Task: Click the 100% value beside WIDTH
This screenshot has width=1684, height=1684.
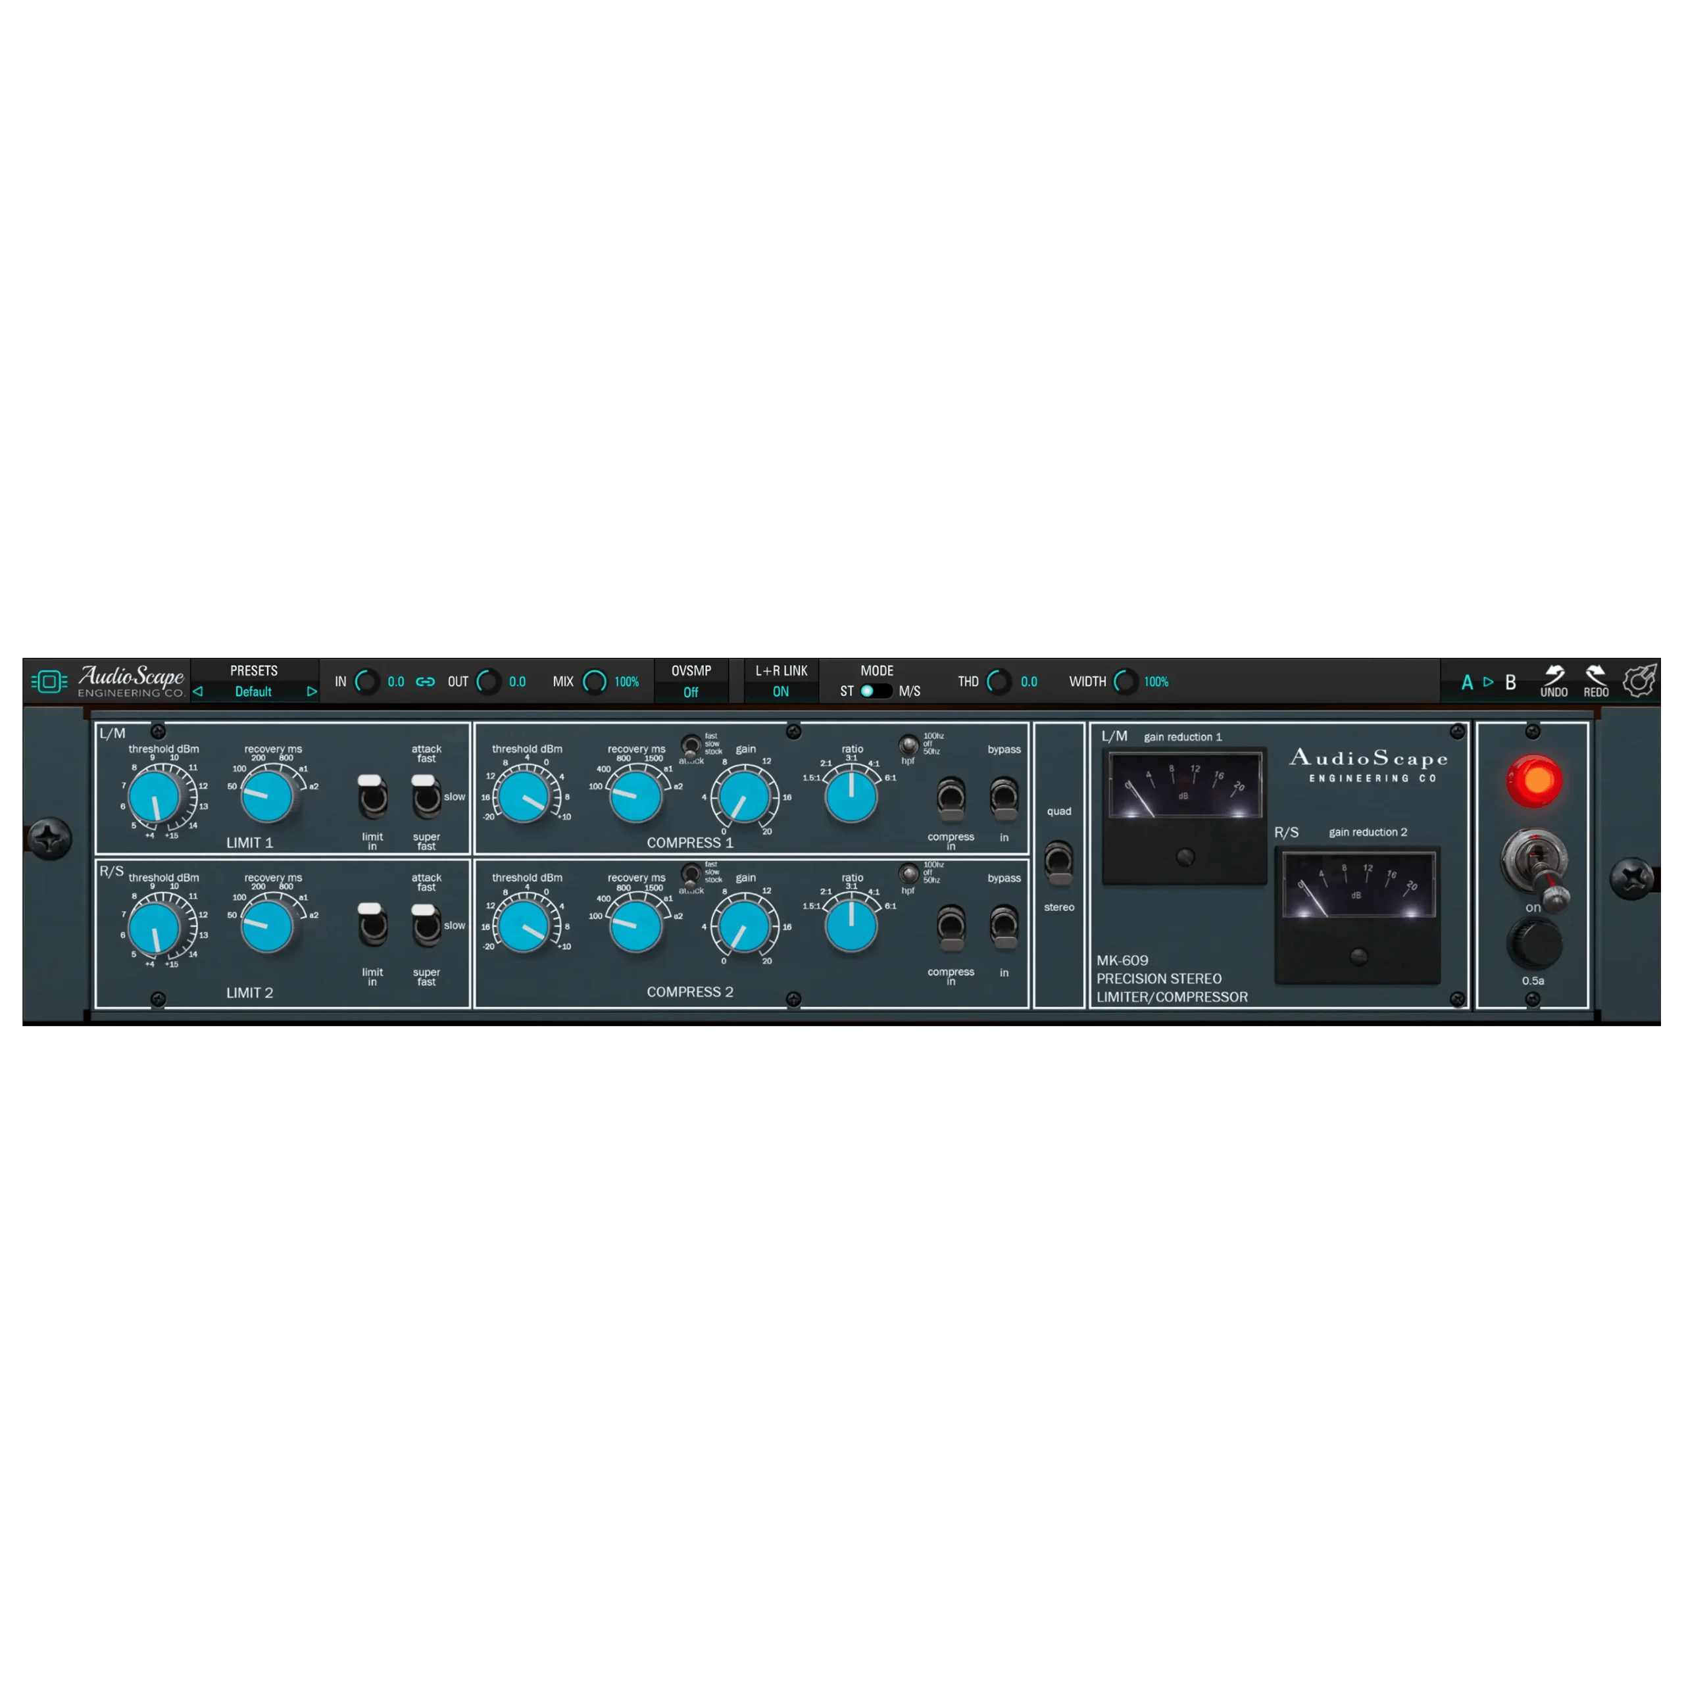Action: click(1156, 681)
